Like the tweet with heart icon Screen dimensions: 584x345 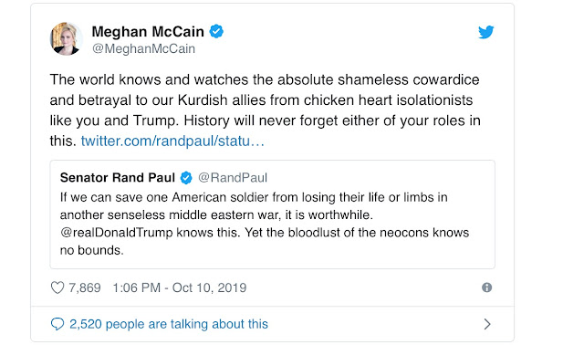[x=57, y=287]
